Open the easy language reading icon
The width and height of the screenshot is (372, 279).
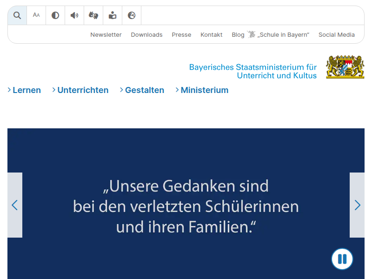(x=113, y=15)
